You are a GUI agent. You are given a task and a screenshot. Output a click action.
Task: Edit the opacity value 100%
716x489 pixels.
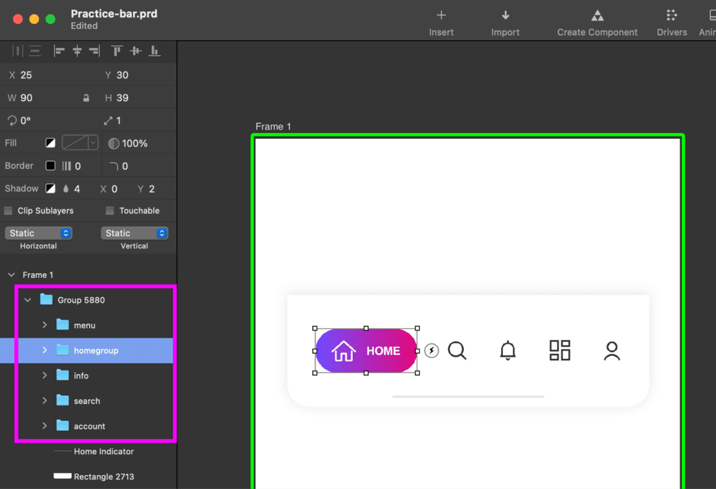(135, 143)
